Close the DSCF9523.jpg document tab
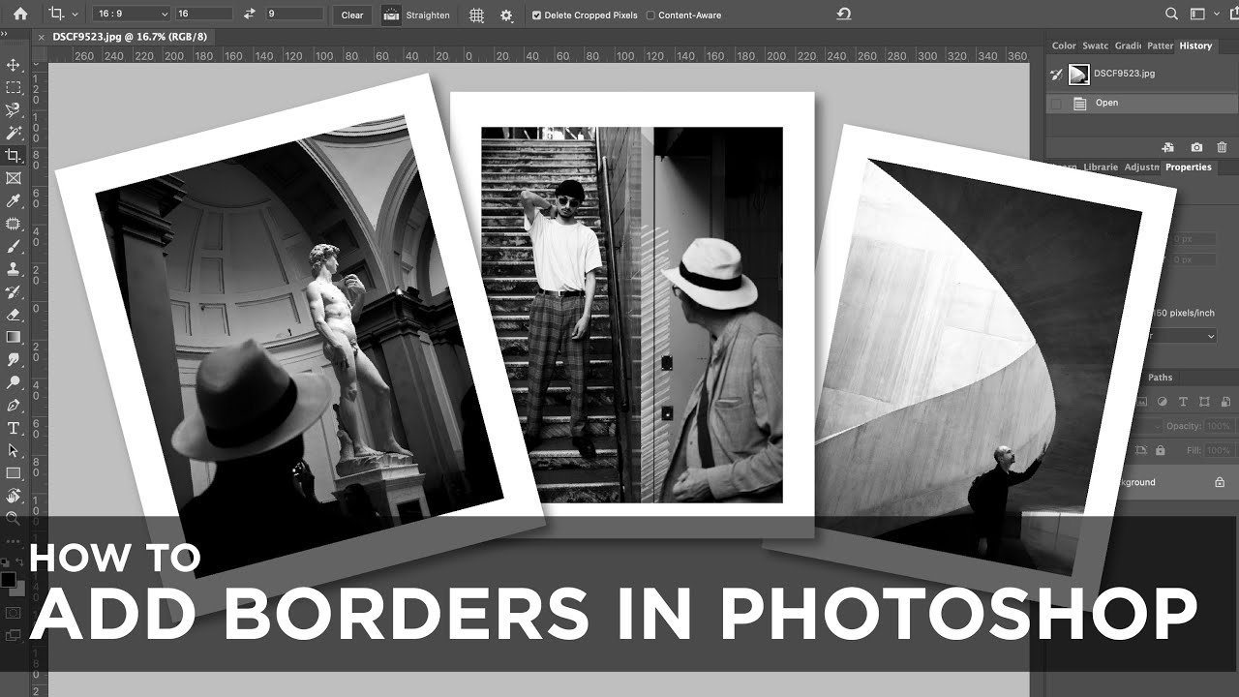The width and height of the screenshot is (1239, 697). tap(41, 37)
